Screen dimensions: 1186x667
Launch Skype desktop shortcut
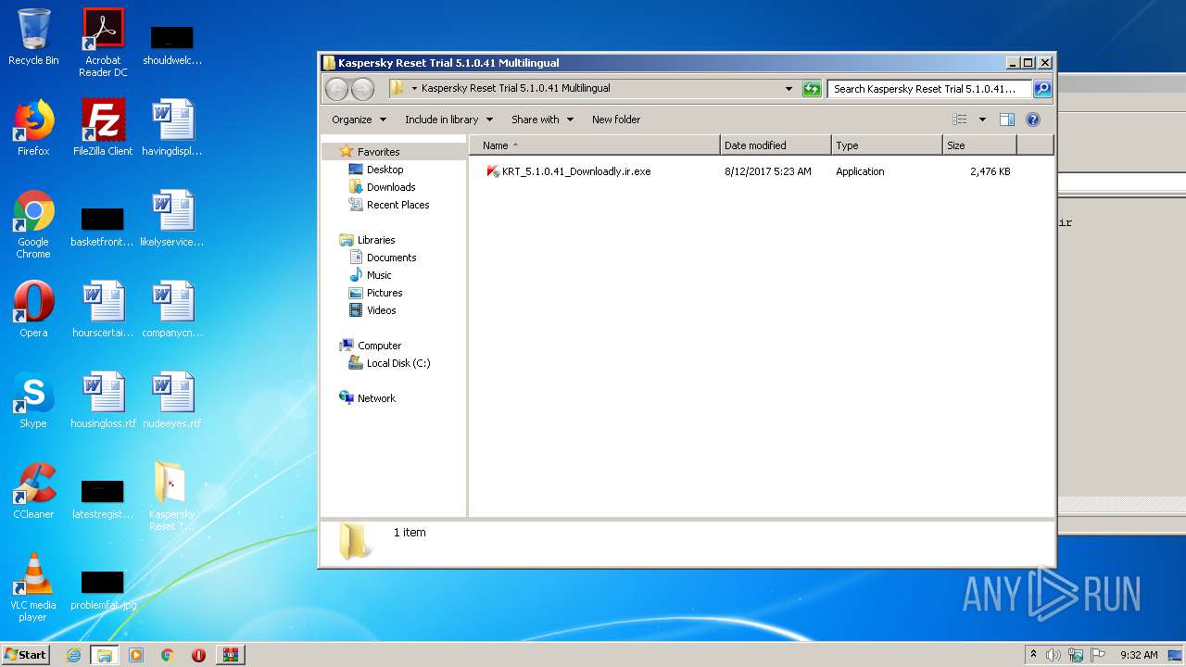click(x=33, y=400)
